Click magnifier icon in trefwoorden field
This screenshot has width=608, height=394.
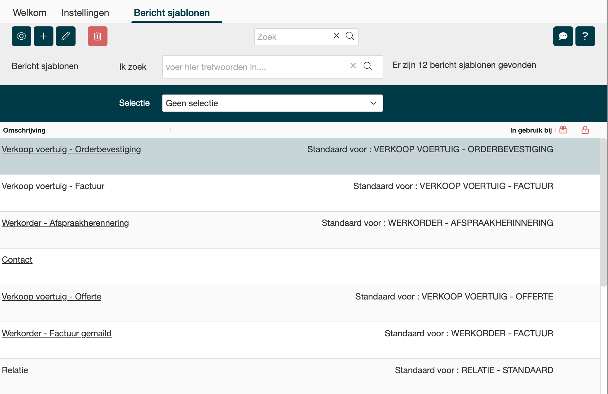368,66
